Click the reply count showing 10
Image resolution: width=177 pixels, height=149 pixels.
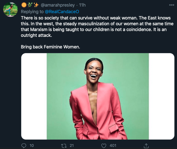(x=31, y=145)
